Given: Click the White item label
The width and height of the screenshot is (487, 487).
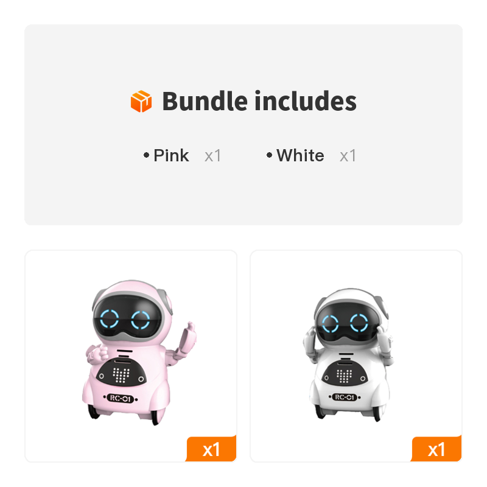Looking at the screenshot, I should pyautogui.click(x=300, y=155).
